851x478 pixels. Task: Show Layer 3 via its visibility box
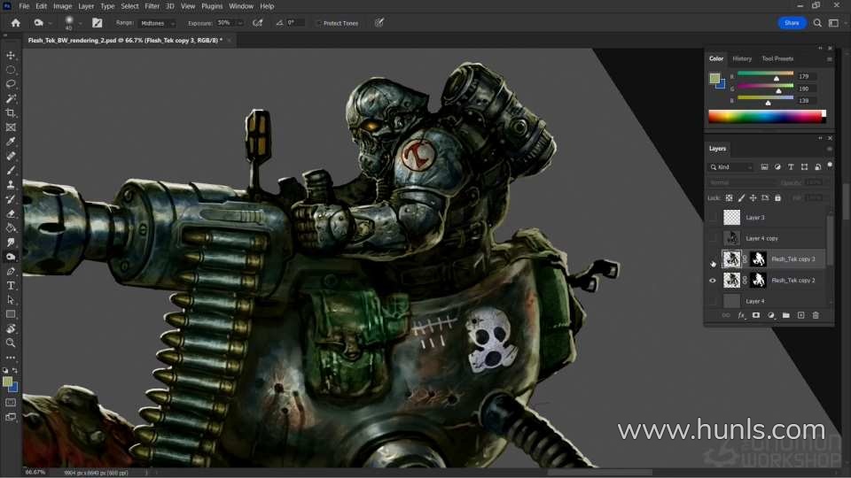[x=713, y=217]
